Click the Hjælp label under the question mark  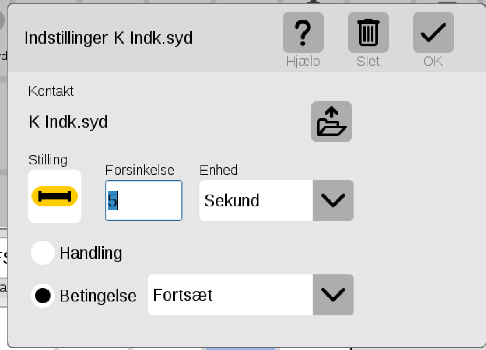pyautogui.click(x=303, y=61)
